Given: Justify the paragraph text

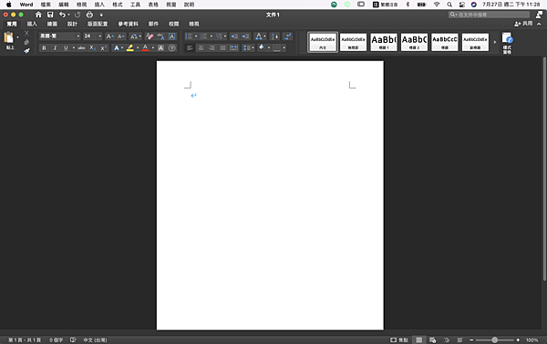Looking at the screenshot, I should coord(223,47).
